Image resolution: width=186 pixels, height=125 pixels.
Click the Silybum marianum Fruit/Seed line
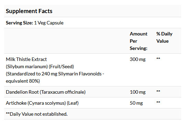click(x=40, y=66)
